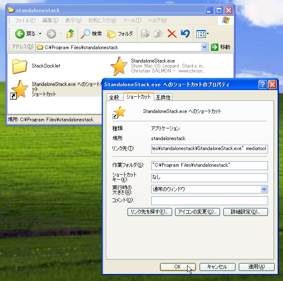Viewport: 283px width, 281px height.
Task: Select the StandaloneStack.exe shortcut icon in Explorer
Action: coord(20,90)
